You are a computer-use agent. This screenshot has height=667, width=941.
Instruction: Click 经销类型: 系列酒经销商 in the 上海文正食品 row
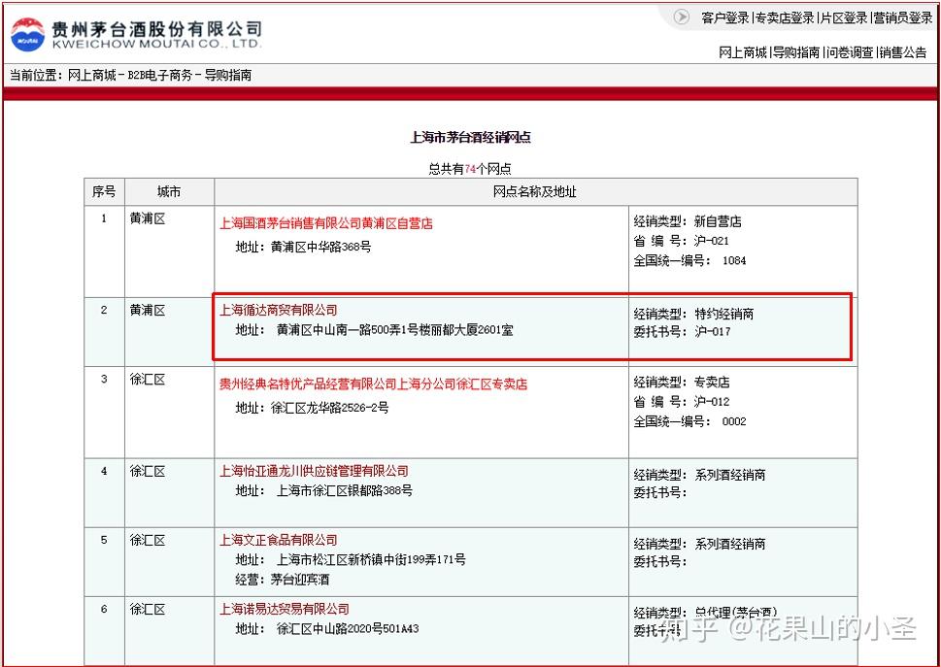point(699,544)
